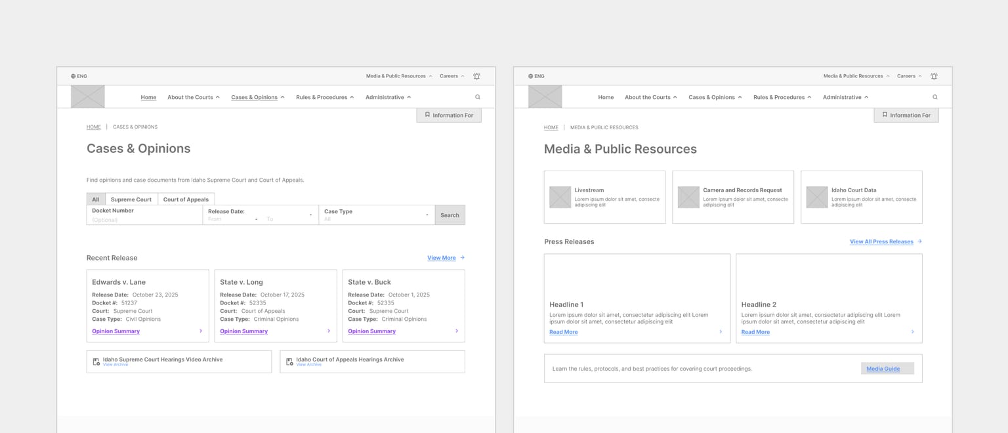Click the Edwards v. Lane case title
1008x433 pixels.
pyautogui.click(x=119, y=282)
